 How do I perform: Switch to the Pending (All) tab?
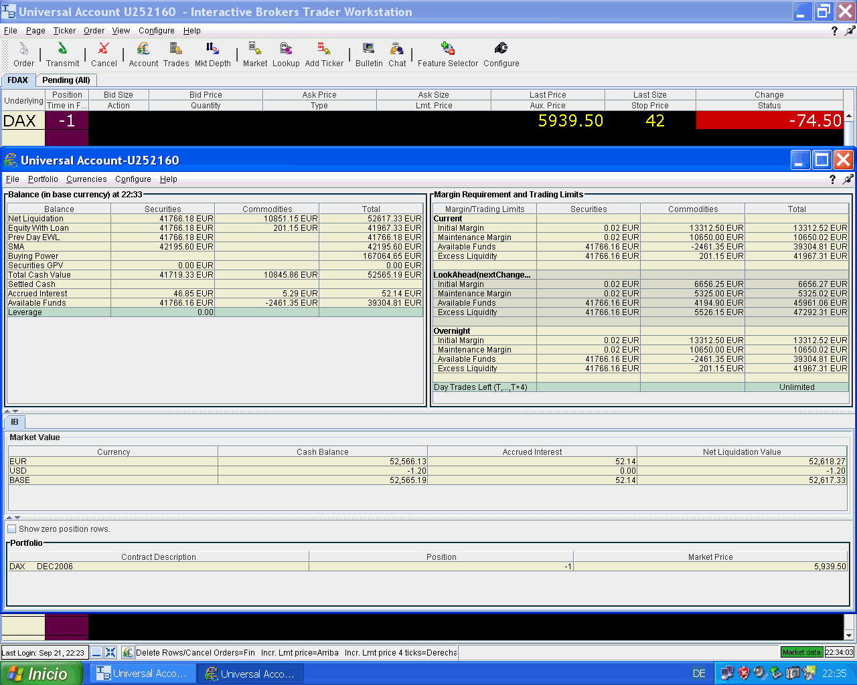pos(66,80)
